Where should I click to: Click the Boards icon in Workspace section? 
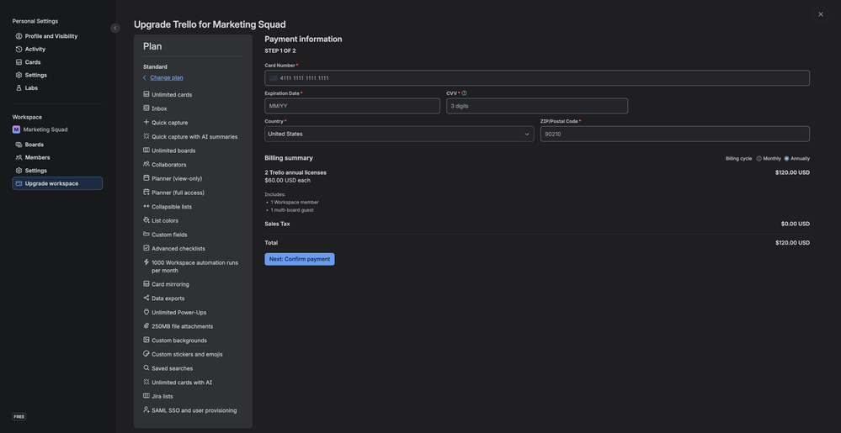click(x=19, y=145)
